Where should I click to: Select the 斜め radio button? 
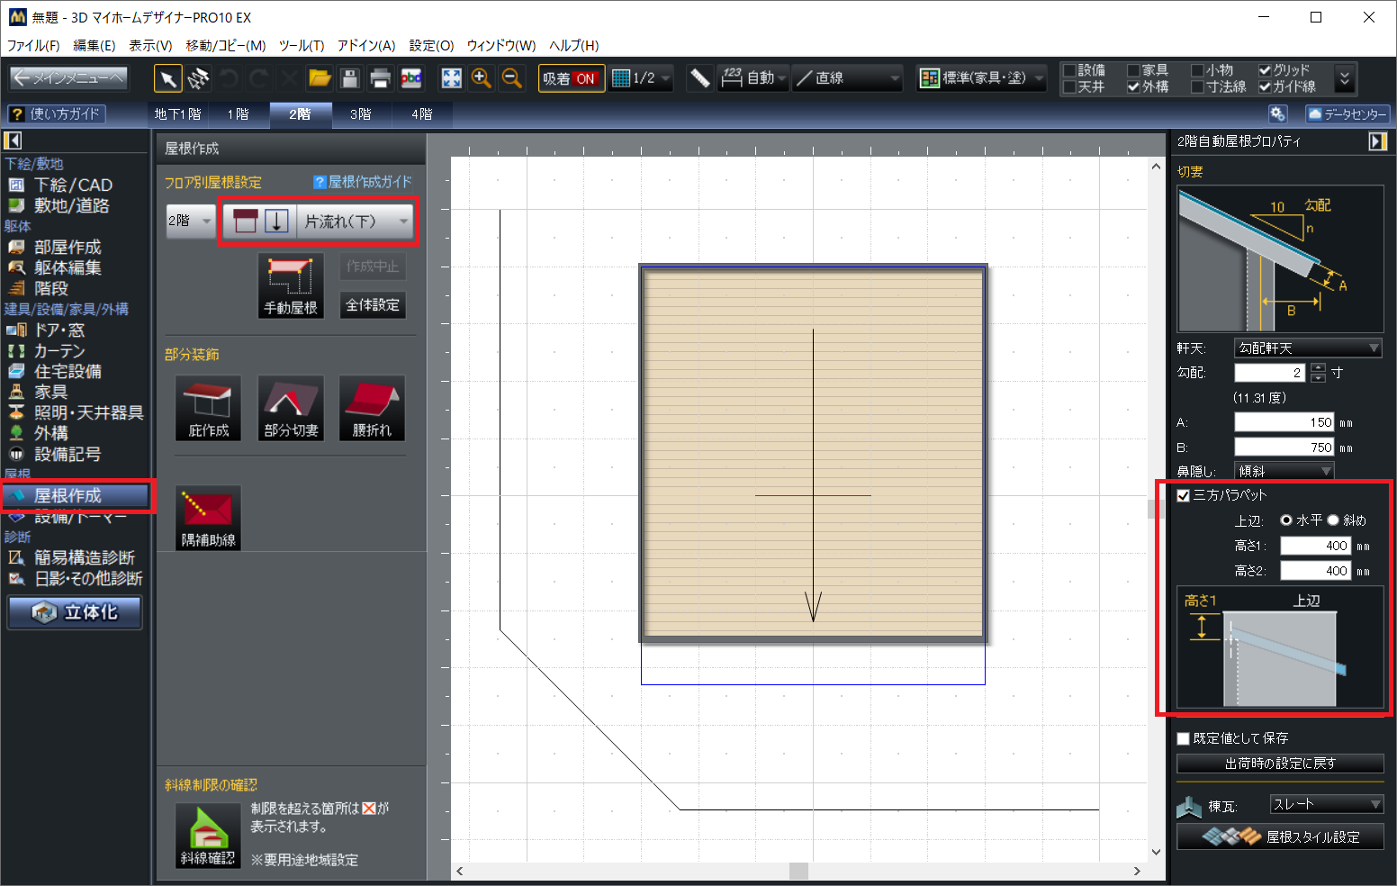click(x=1333, y=520)
